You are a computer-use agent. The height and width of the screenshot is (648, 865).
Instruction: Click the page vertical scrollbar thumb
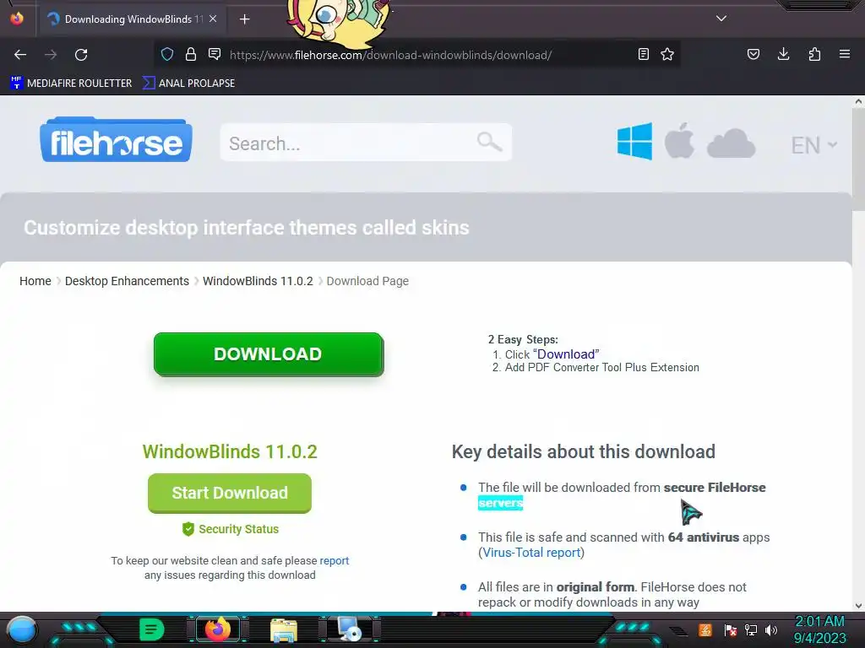(858, 159)
